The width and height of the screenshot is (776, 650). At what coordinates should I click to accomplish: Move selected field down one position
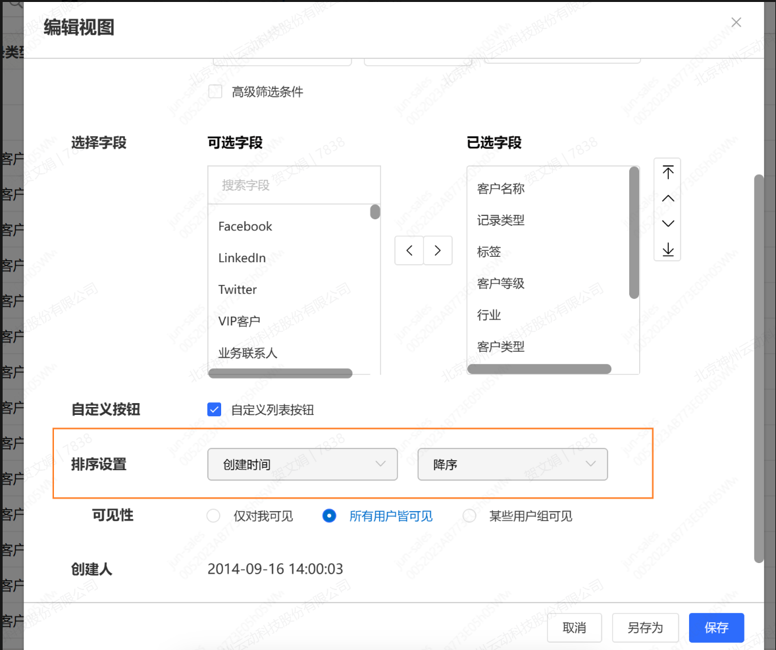(667, 224)
